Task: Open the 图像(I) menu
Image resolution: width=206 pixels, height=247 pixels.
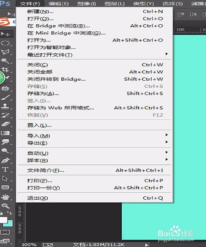Action: [x=87, y=3]
